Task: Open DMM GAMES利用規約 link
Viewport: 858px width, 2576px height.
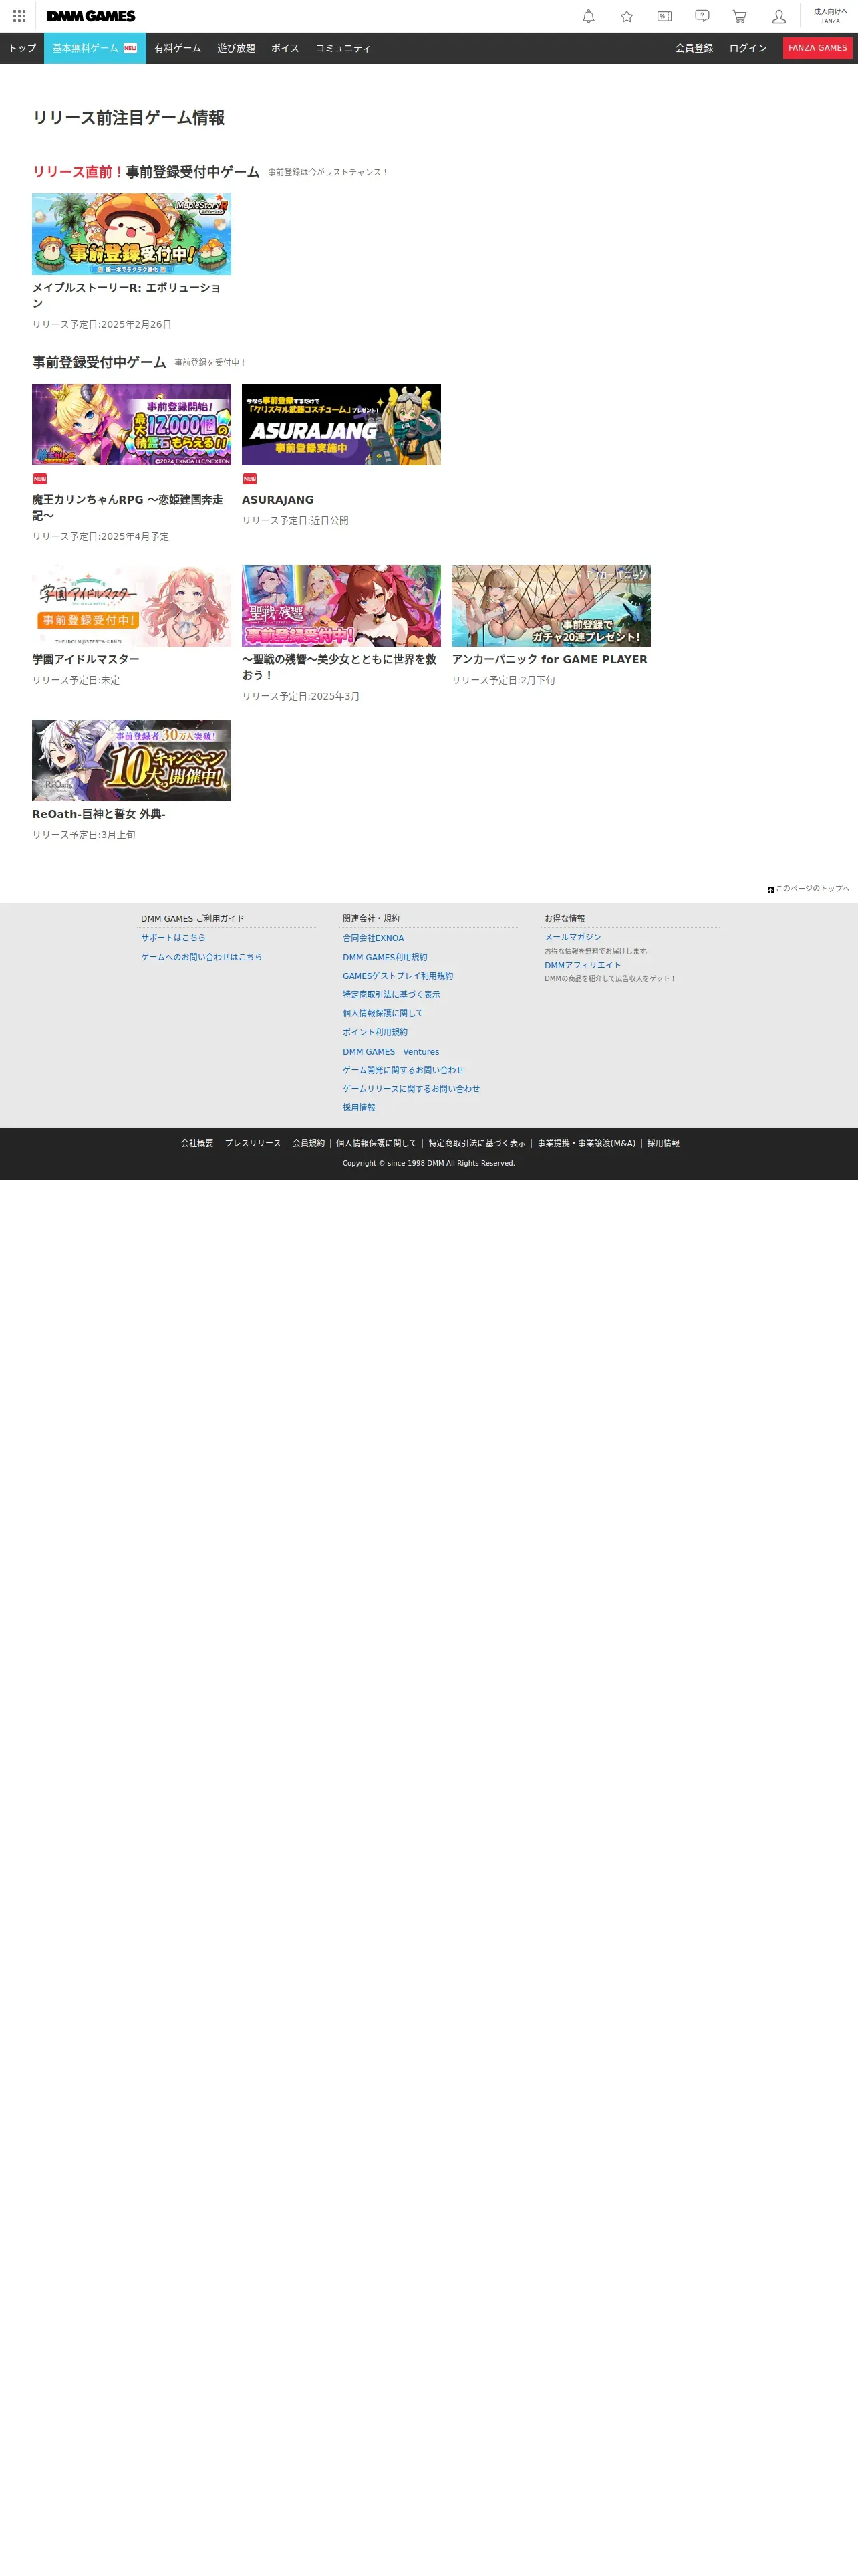Action: coord(384,957)
